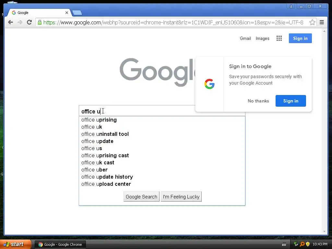332x249 pixels.
Task: Reload the page with refresh icon
Action: point(30,22)
